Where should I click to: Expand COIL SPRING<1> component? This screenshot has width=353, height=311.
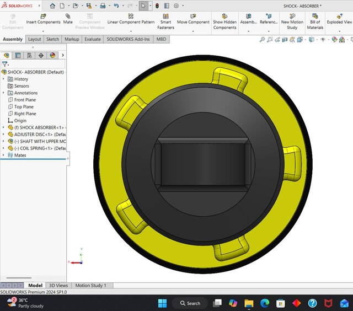pyautogui.click(x=3, y=148)
